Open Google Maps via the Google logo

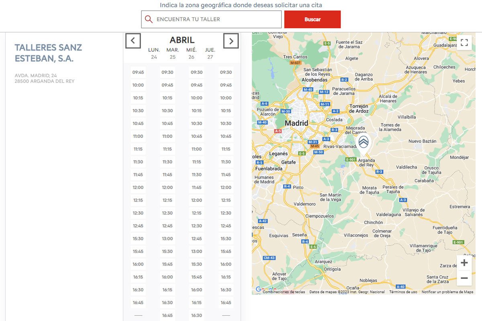(266, 290)
